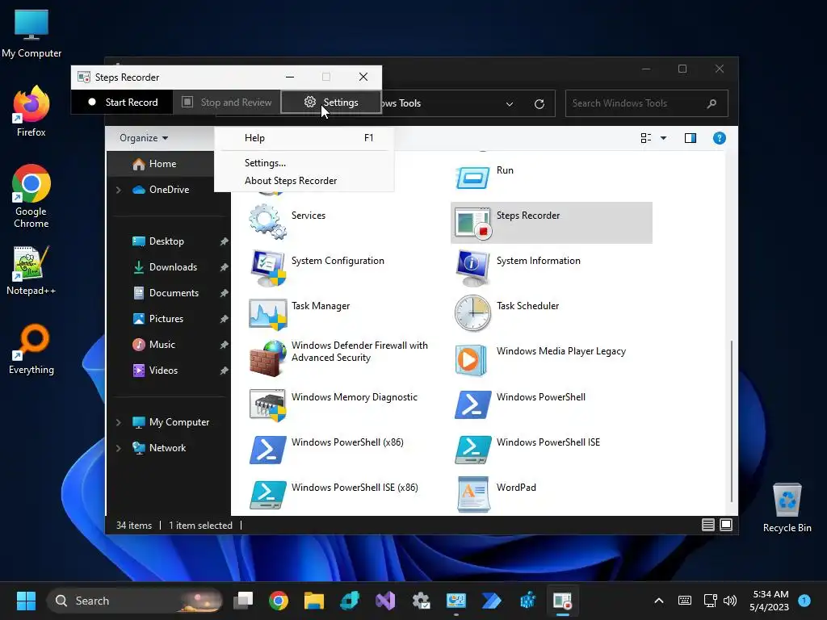This screenshot has height=620, width=827.
Task: Select the Google Chrome desktop shortcut
Action: 31,196
